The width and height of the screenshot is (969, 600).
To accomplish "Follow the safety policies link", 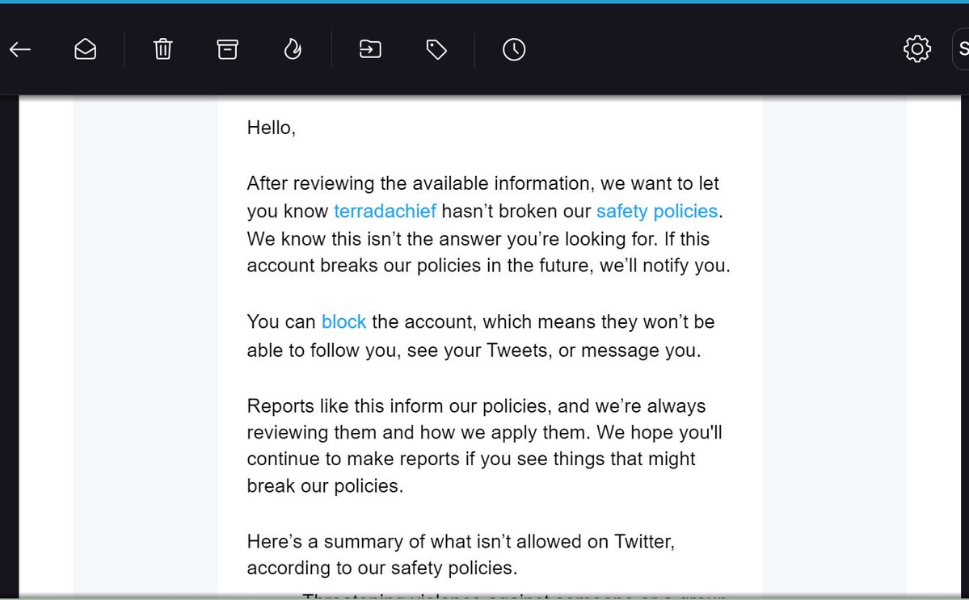I will click(656, 212).
